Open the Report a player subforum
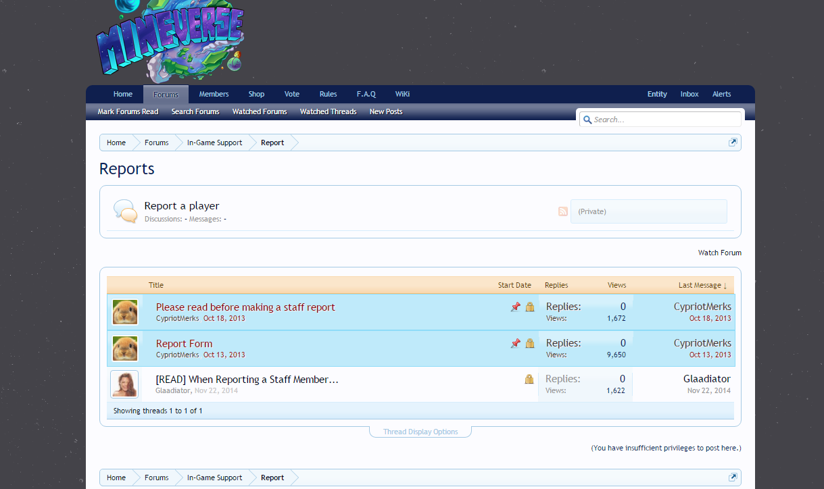824x489 pixels. coord(182,205)
